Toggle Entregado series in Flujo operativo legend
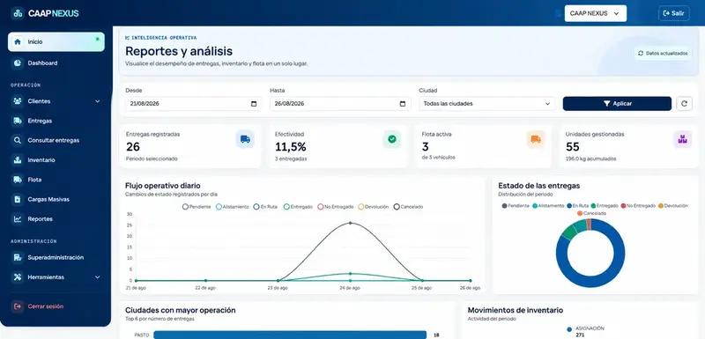 [298, 207]
